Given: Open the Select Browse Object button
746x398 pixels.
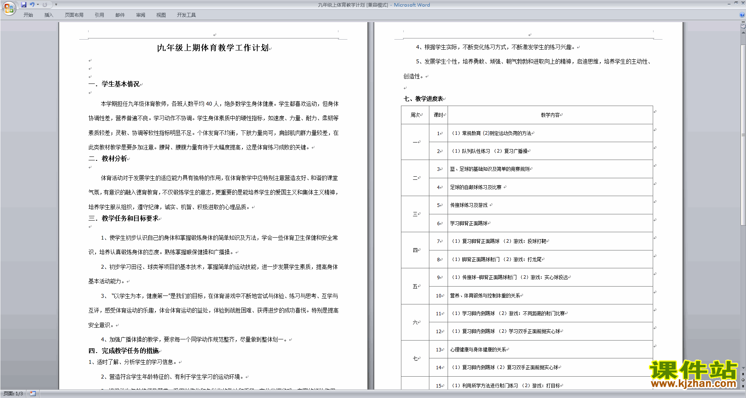Looking at the screenshot, I should coord(743,380).
